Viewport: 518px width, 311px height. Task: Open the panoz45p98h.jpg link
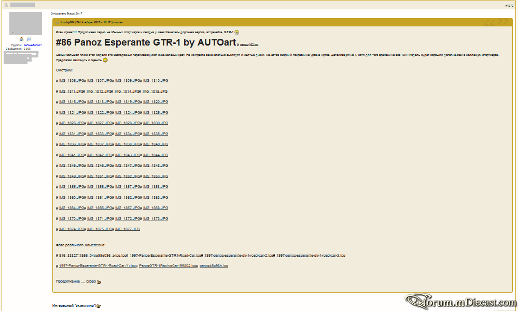214,266
